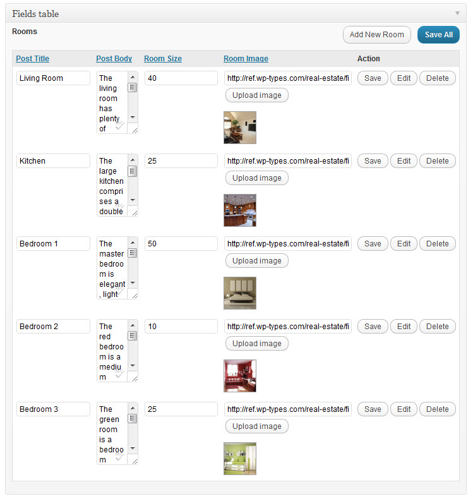Click scroll-down arrow in Living Room body textarea
The image size is (473, 501).
coord(133,118)
